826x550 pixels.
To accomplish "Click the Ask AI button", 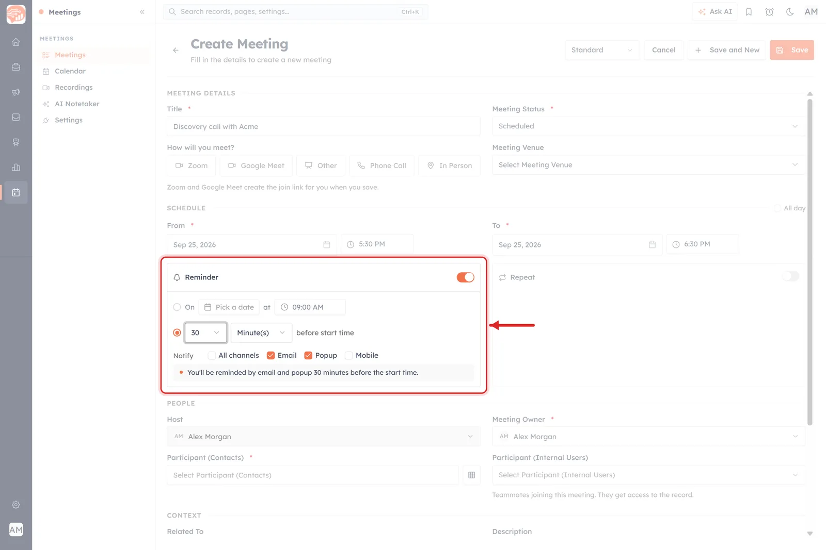I will (x=715, y=12).
